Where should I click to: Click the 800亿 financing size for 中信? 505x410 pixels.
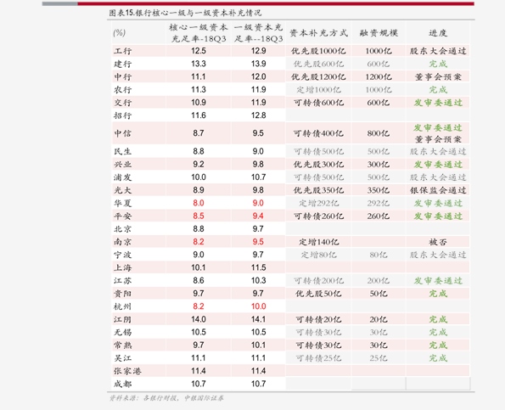point(379,133)
